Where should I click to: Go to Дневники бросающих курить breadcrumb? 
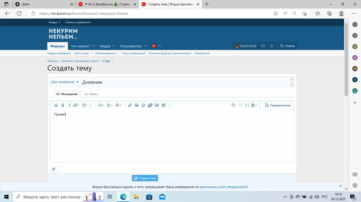80,61
